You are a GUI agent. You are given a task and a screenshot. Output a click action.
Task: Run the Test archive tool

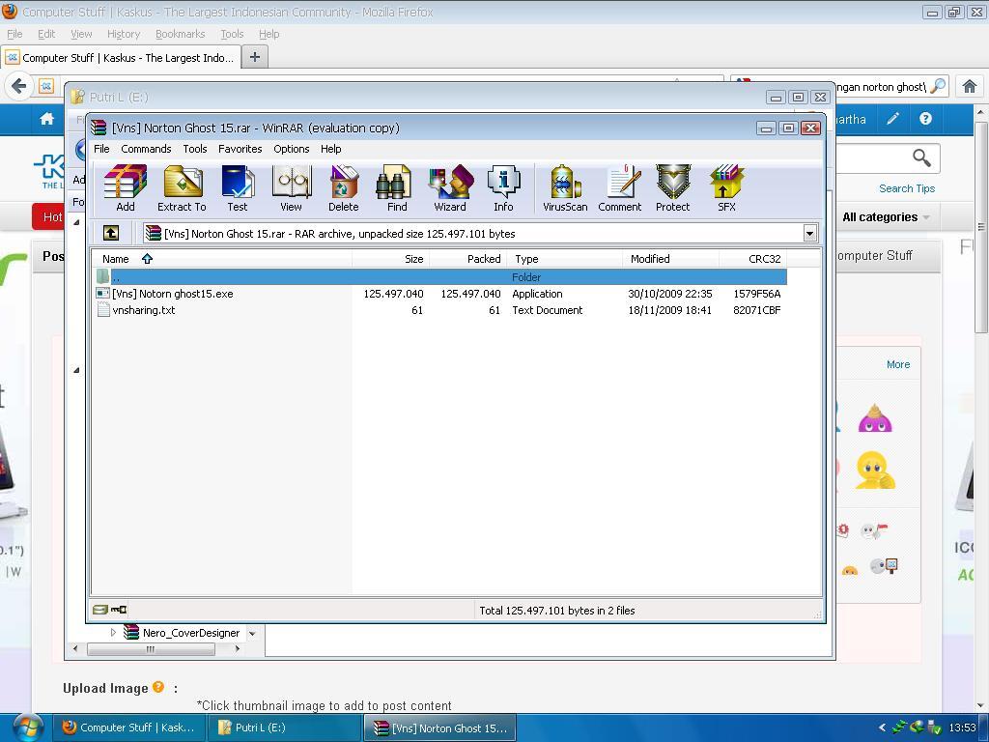coord(237,187)
